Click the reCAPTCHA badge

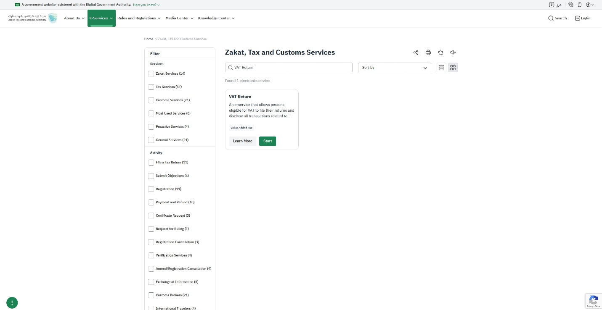point(594,301)
